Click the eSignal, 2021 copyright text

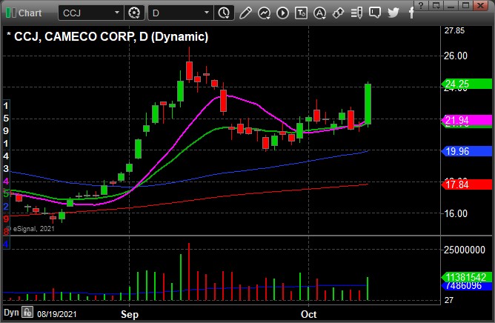coord(30,229)
